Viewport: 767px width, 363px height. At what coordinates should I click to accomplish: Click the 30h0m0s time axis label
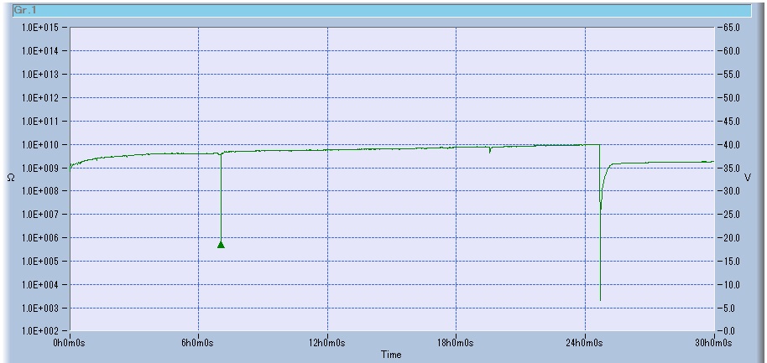[x=714, y=343]
